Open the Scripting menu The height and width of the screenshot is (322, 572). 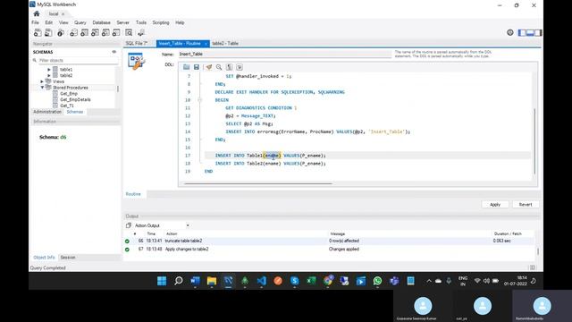[161, 22]
